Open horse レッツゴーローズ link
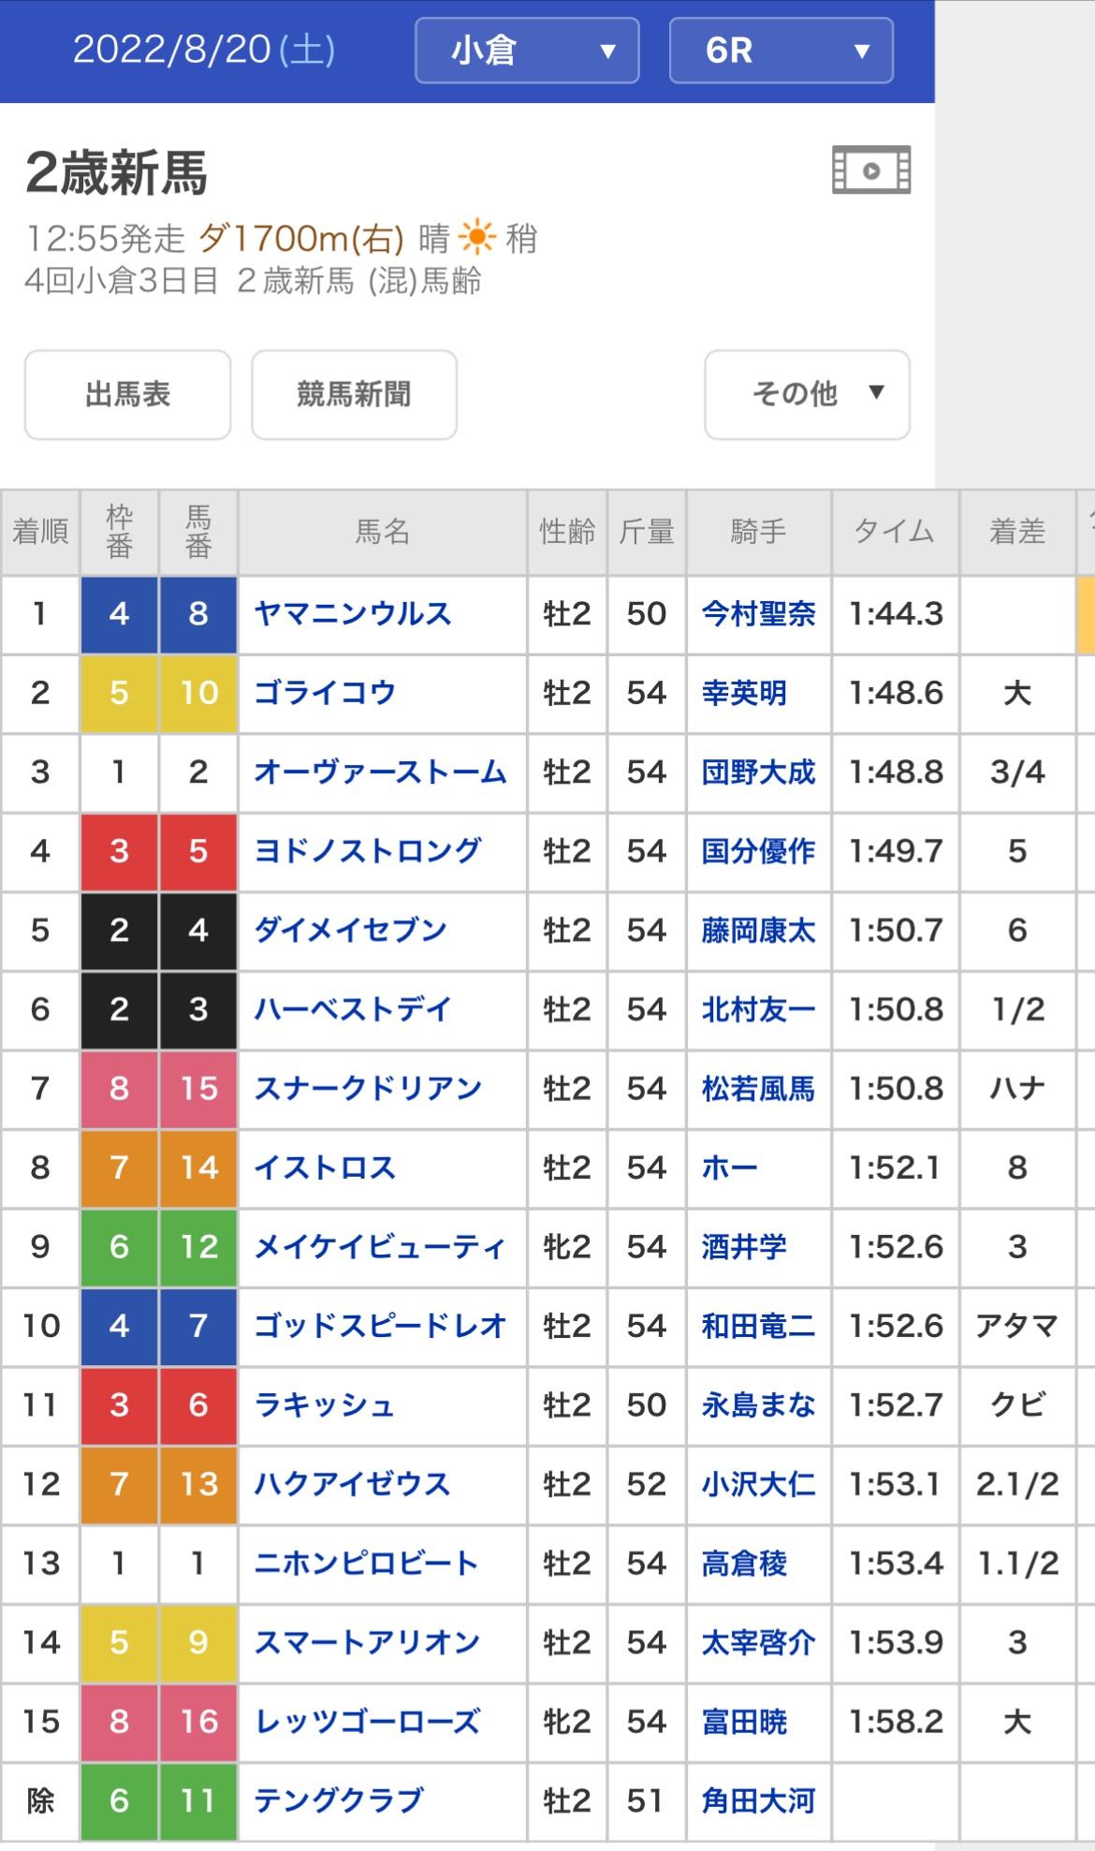Screen dimensions: 1095x1851 click(368, 1722)
